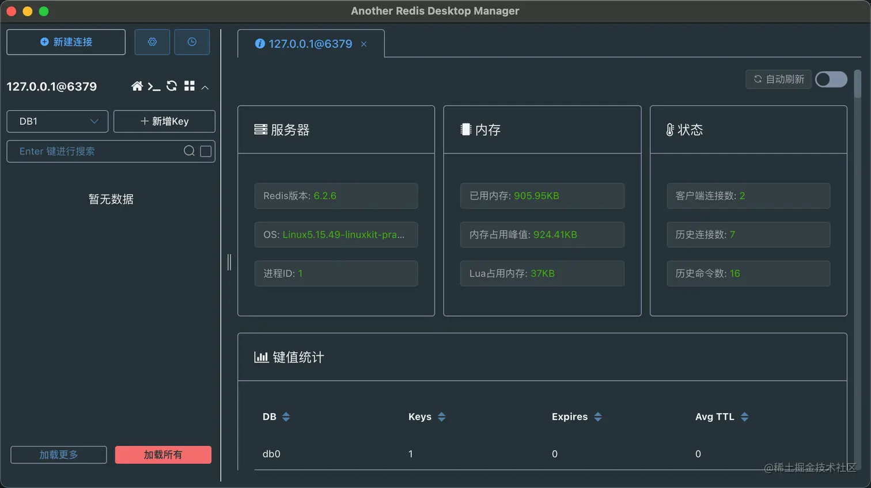Image resolution: width=871 pixels, height=488 pixels.
Task: Click the db0 row cell
Action: [x=271, y=454]
